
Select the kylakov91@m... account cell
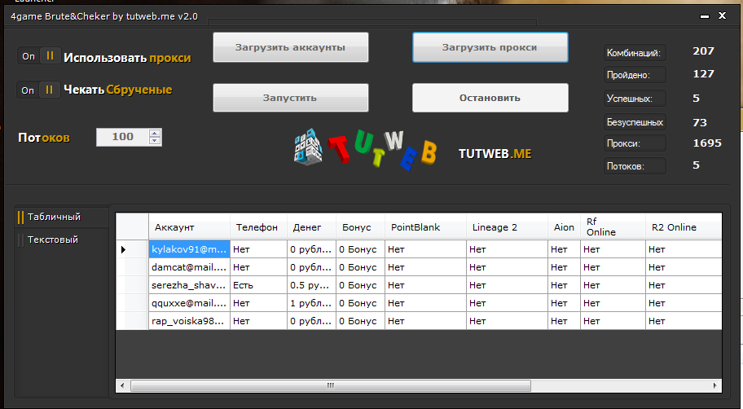click(x=189, y=249)
